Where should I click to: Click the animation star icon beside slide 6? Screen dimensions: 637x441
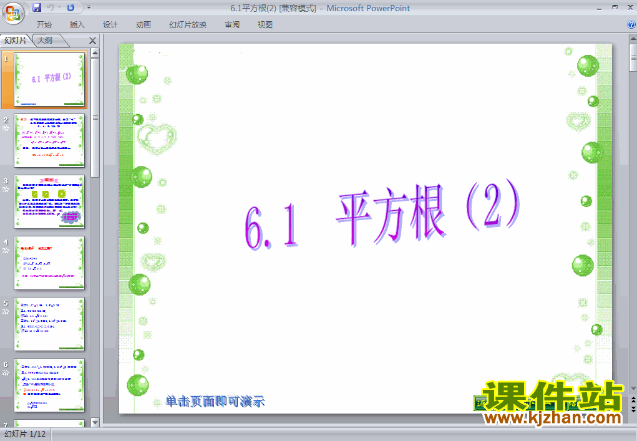(6, 373)
